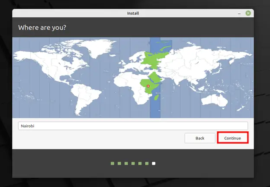Go back using the Back button

[x=200, y=138]
